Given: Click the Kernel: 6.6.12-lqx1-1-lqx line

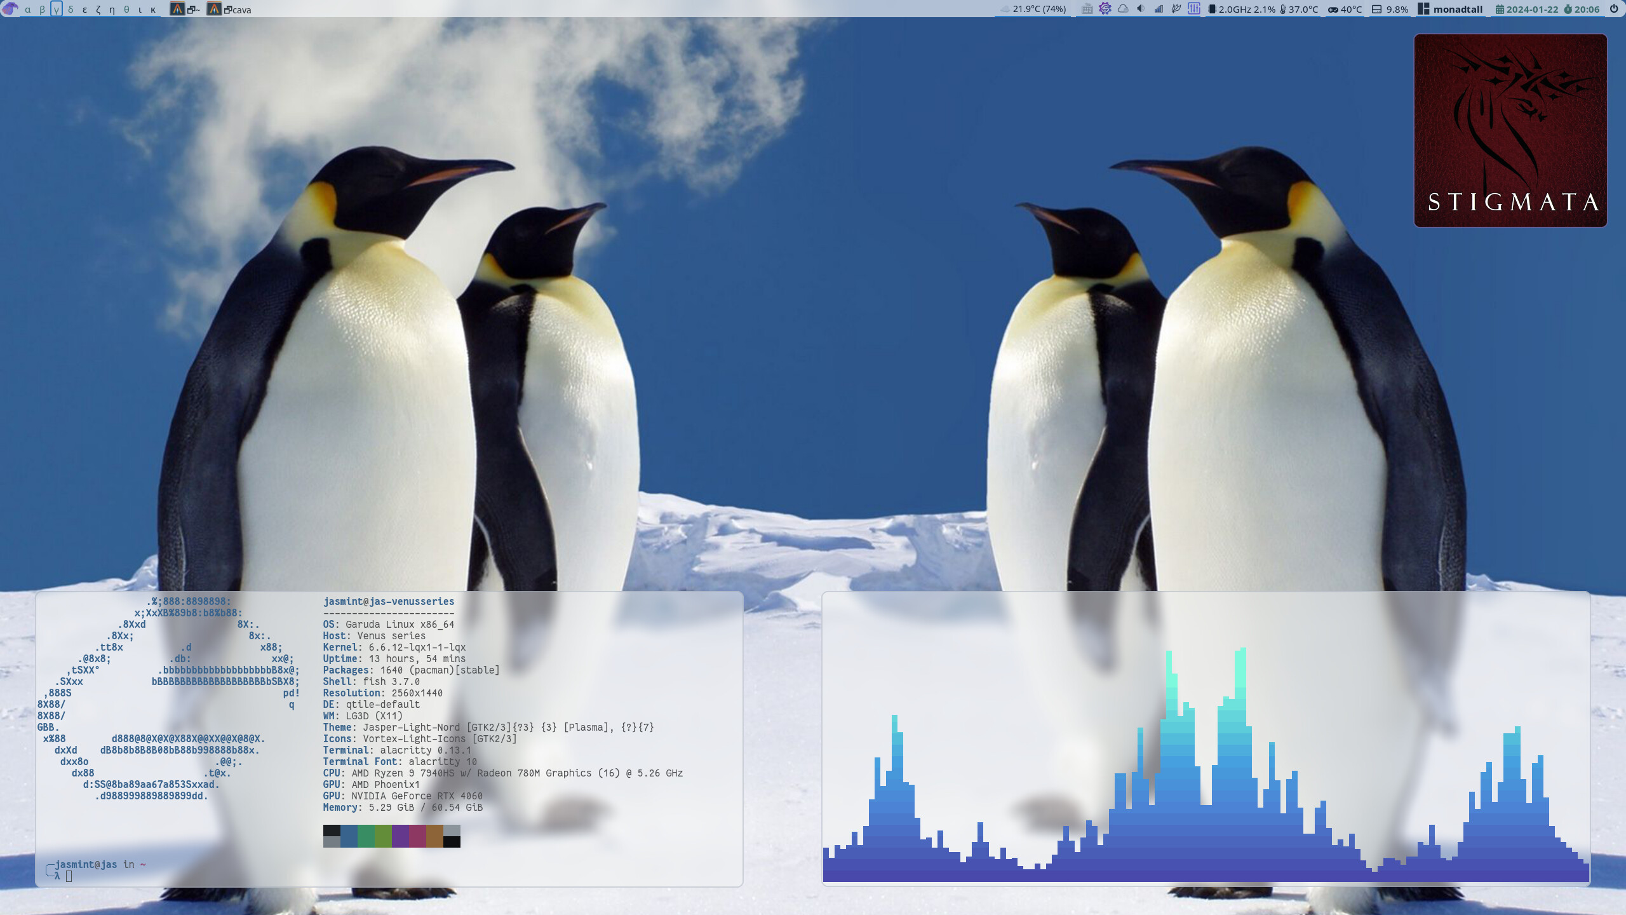Looking at the screenshot, I should coord(394,647).
